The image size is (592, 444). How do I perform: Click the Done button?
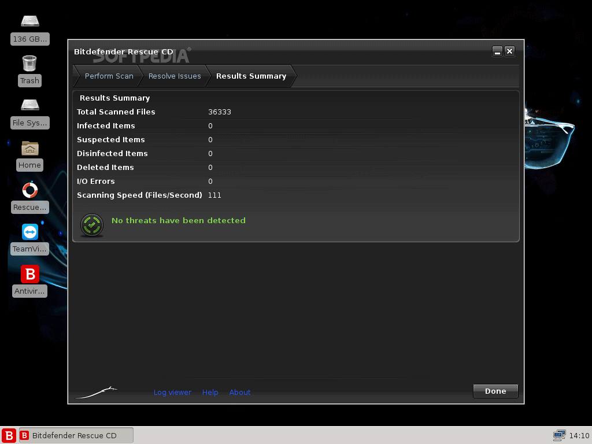(x=495, y=391)
